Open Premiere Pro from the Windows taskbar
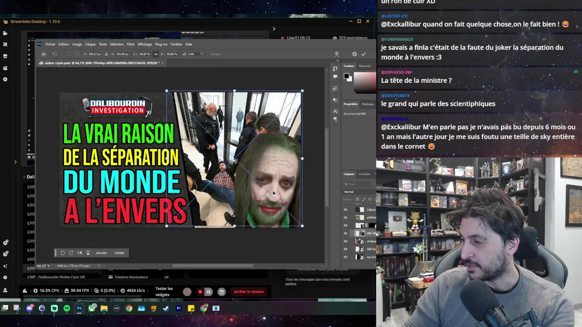The height and width of the screenshot is (327, 582). pyautogui.click(x=179, y=308)
